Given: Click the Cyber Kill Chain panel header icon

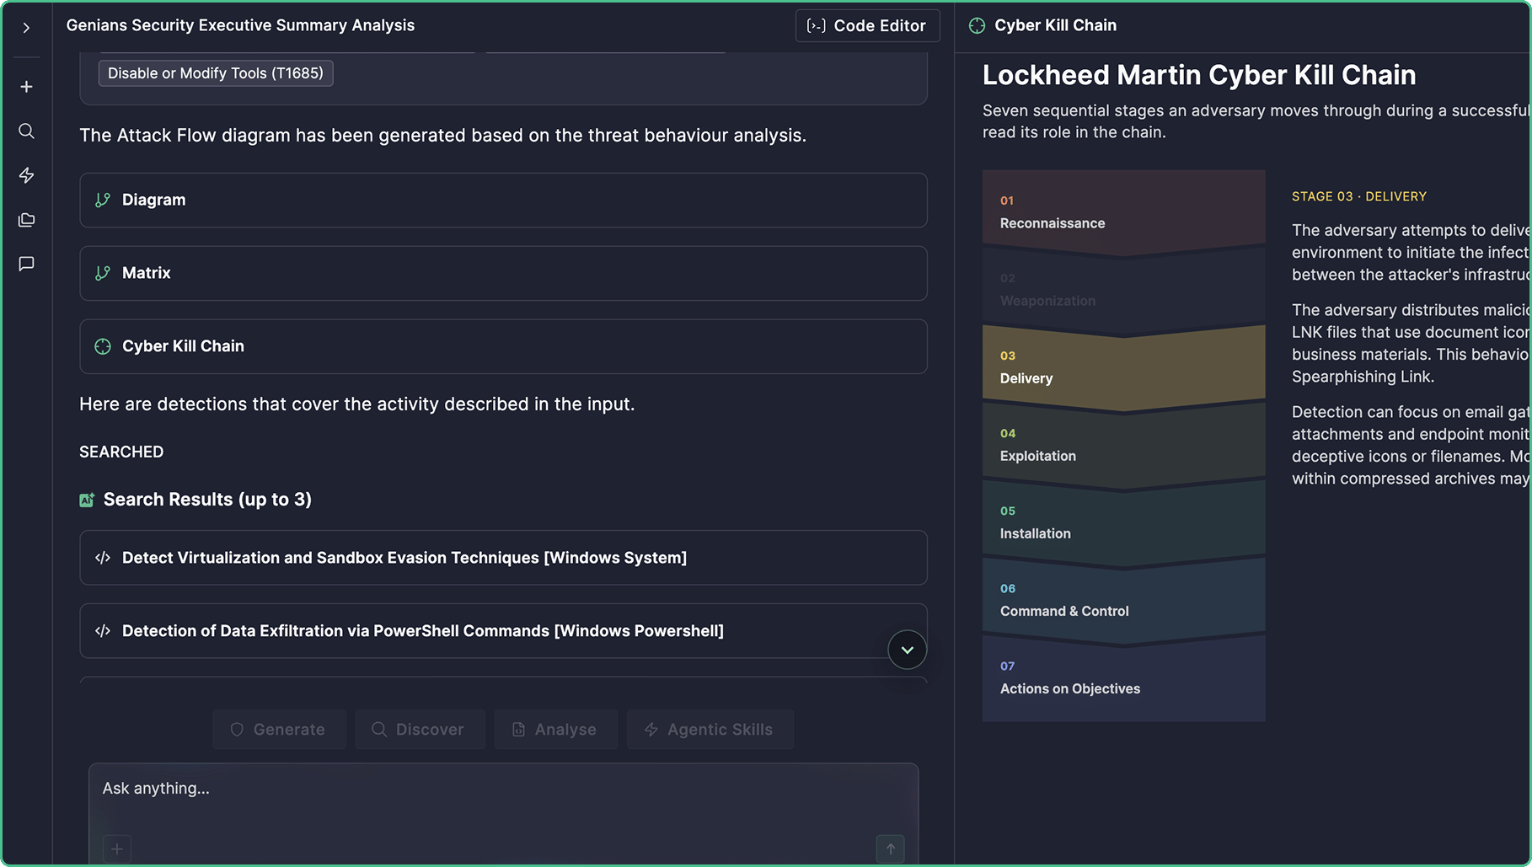Looking at the screenshot, I should [x=977, y=26].
